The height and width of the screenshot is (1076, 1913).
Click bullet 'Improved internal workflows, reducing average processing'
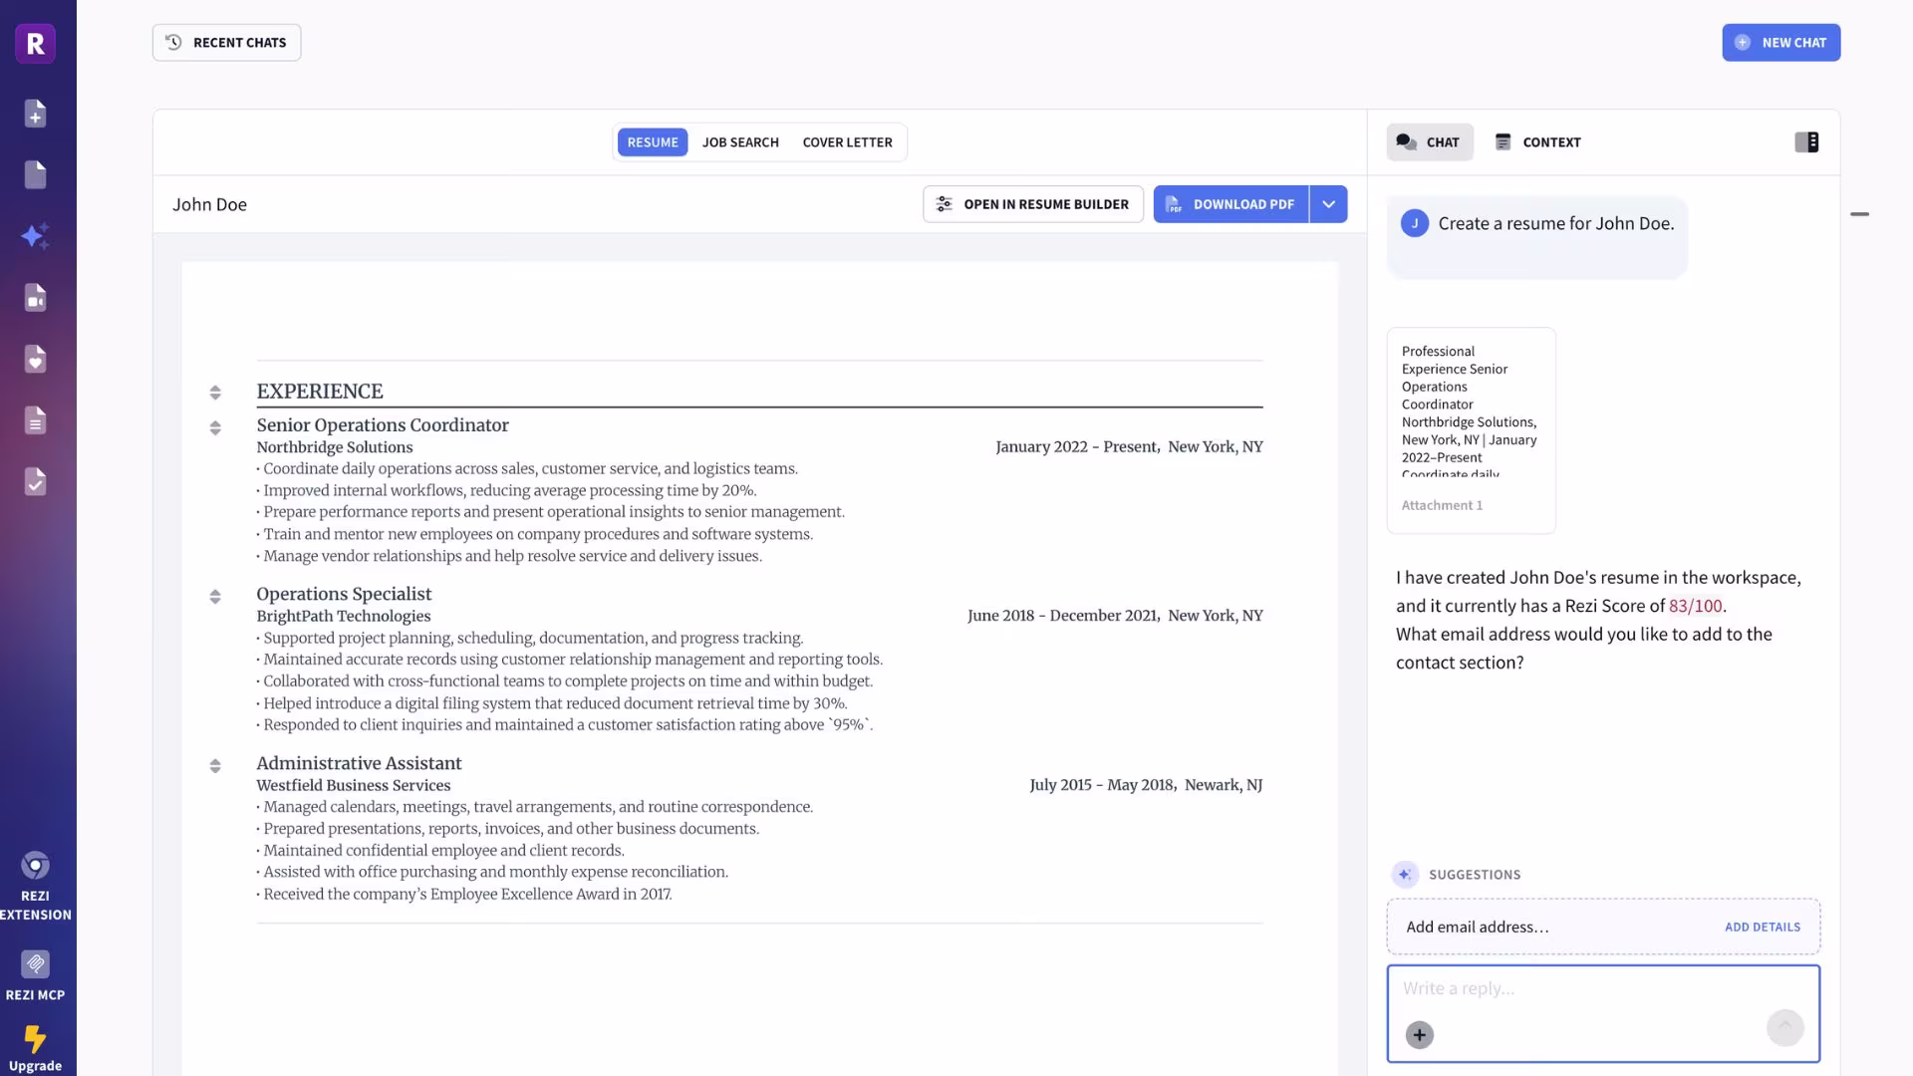pyautogui.click(x=506, y=490)
